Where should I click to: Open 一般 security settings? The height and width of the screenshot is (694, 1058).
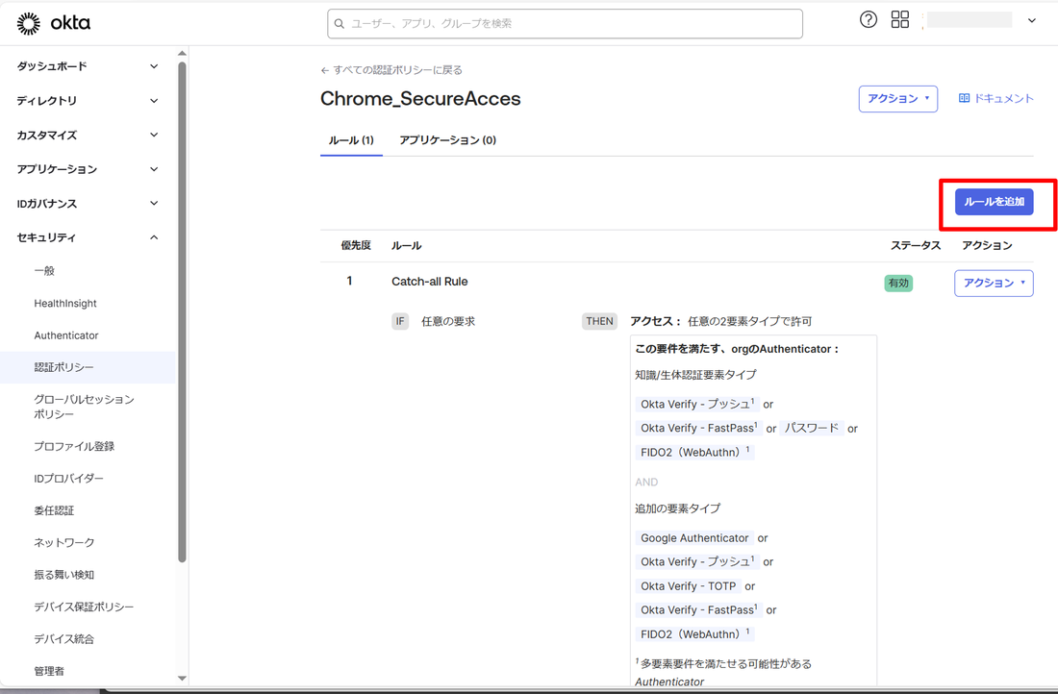[44, 271]
